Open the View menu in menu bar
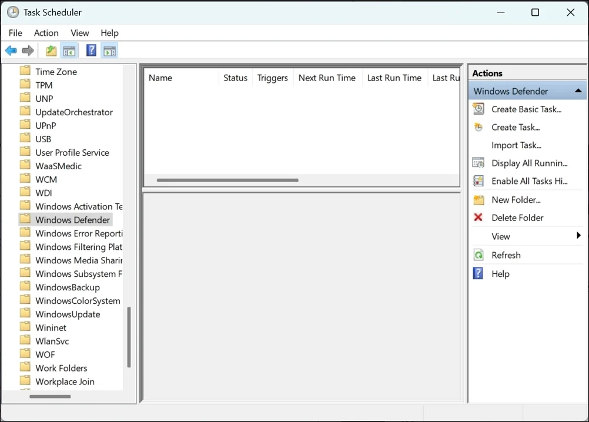This screenshot has width=589, height=422. pyautogui.click(x=79, y=33)
